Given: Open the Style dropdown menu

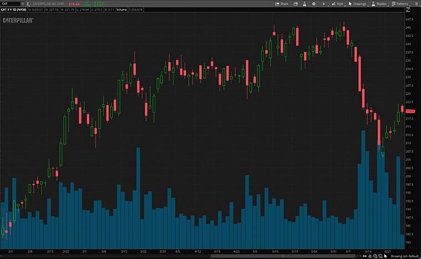Looking at the screenshot, I should tap(337, 3).
